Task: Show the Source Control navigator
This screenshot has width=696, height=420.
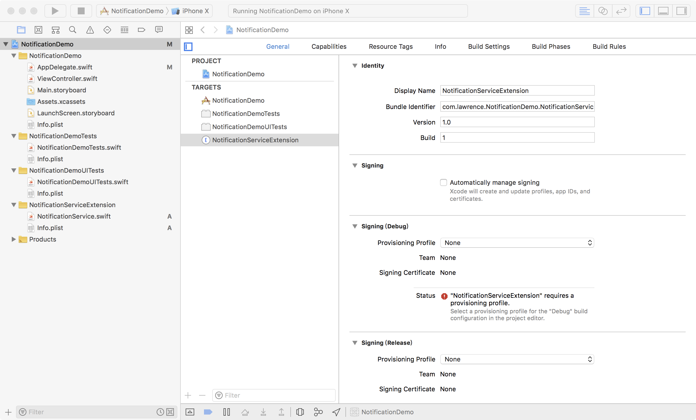Action: click(x=38, y=30)
